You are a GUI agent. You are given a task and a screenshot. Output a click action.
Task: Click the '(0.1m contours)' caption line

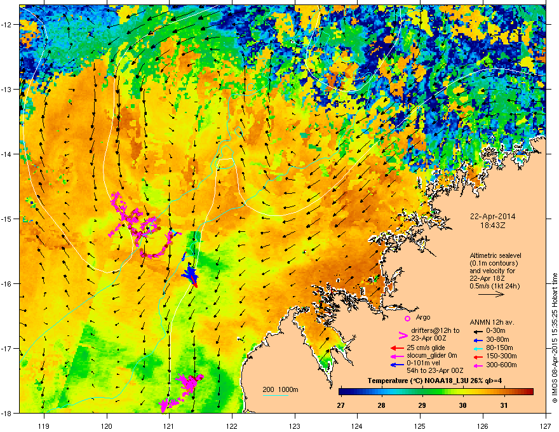(x=494, y=264)
